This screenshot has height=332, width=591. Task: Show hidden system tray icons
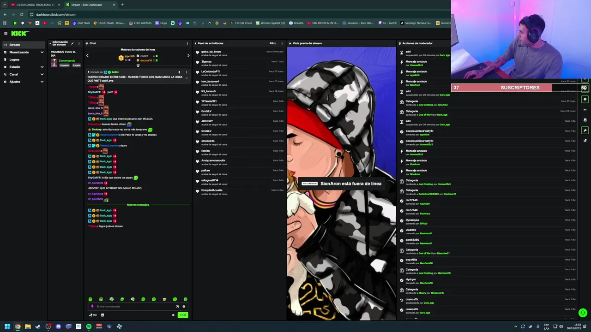click(x=516, y=326)
